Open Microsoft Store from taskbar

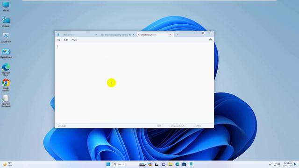(x=184, y=164)
